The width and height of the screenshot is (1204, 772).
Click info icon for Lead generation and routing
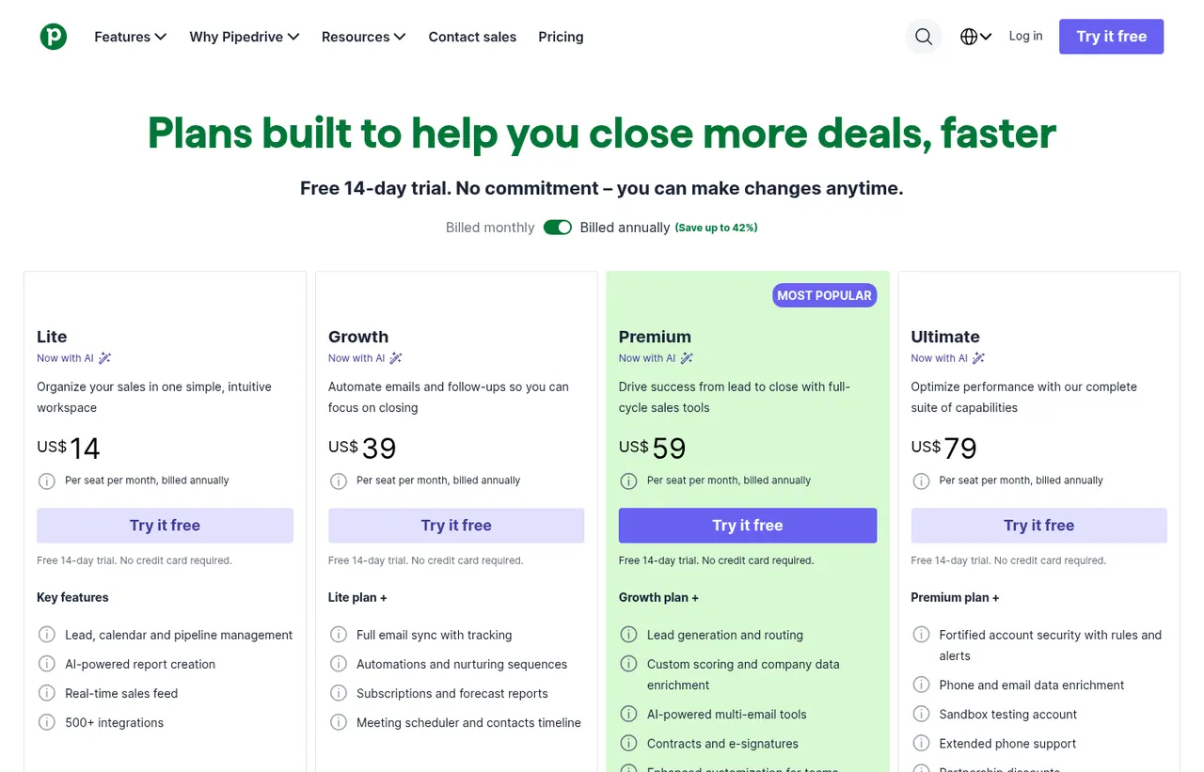[628, 635]
